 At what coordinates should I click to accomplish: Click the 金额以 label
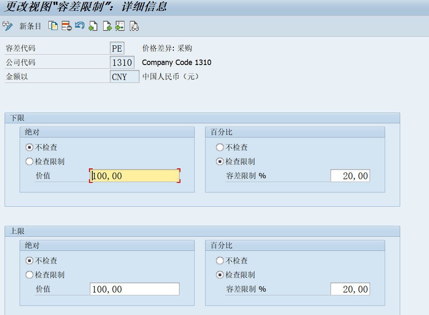[17, 77]
